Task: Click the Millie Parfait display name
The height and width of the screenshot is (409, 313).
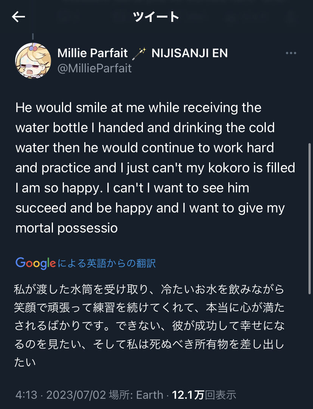Action: [93, 53]
